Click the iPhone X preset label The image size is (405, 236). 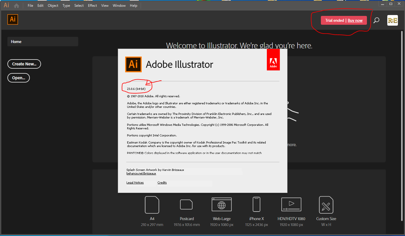click(257, 219)
